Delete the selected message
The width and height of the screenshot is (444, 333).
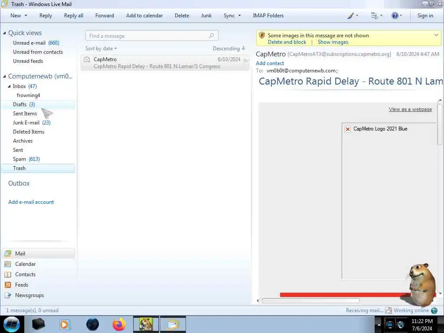tap(182, 16)
